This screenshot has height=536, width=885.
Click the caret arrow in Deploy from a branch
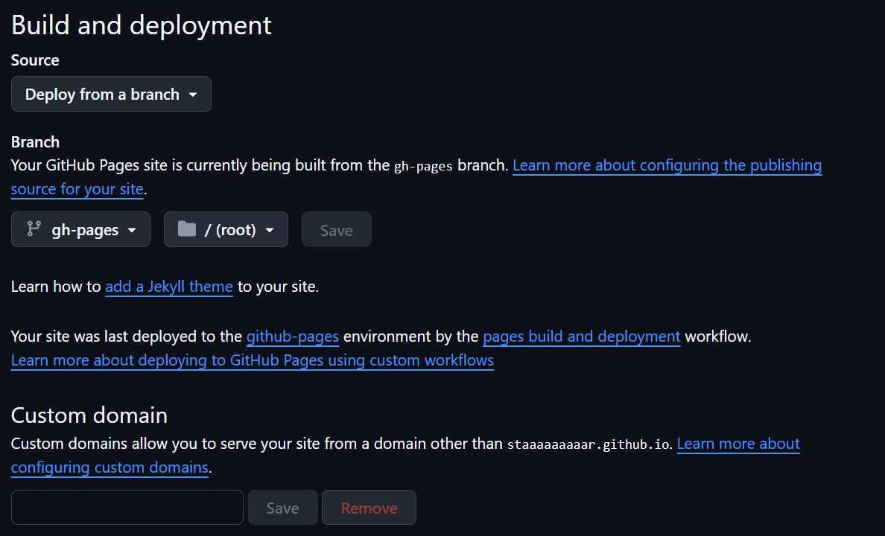(x=193, y=95)
